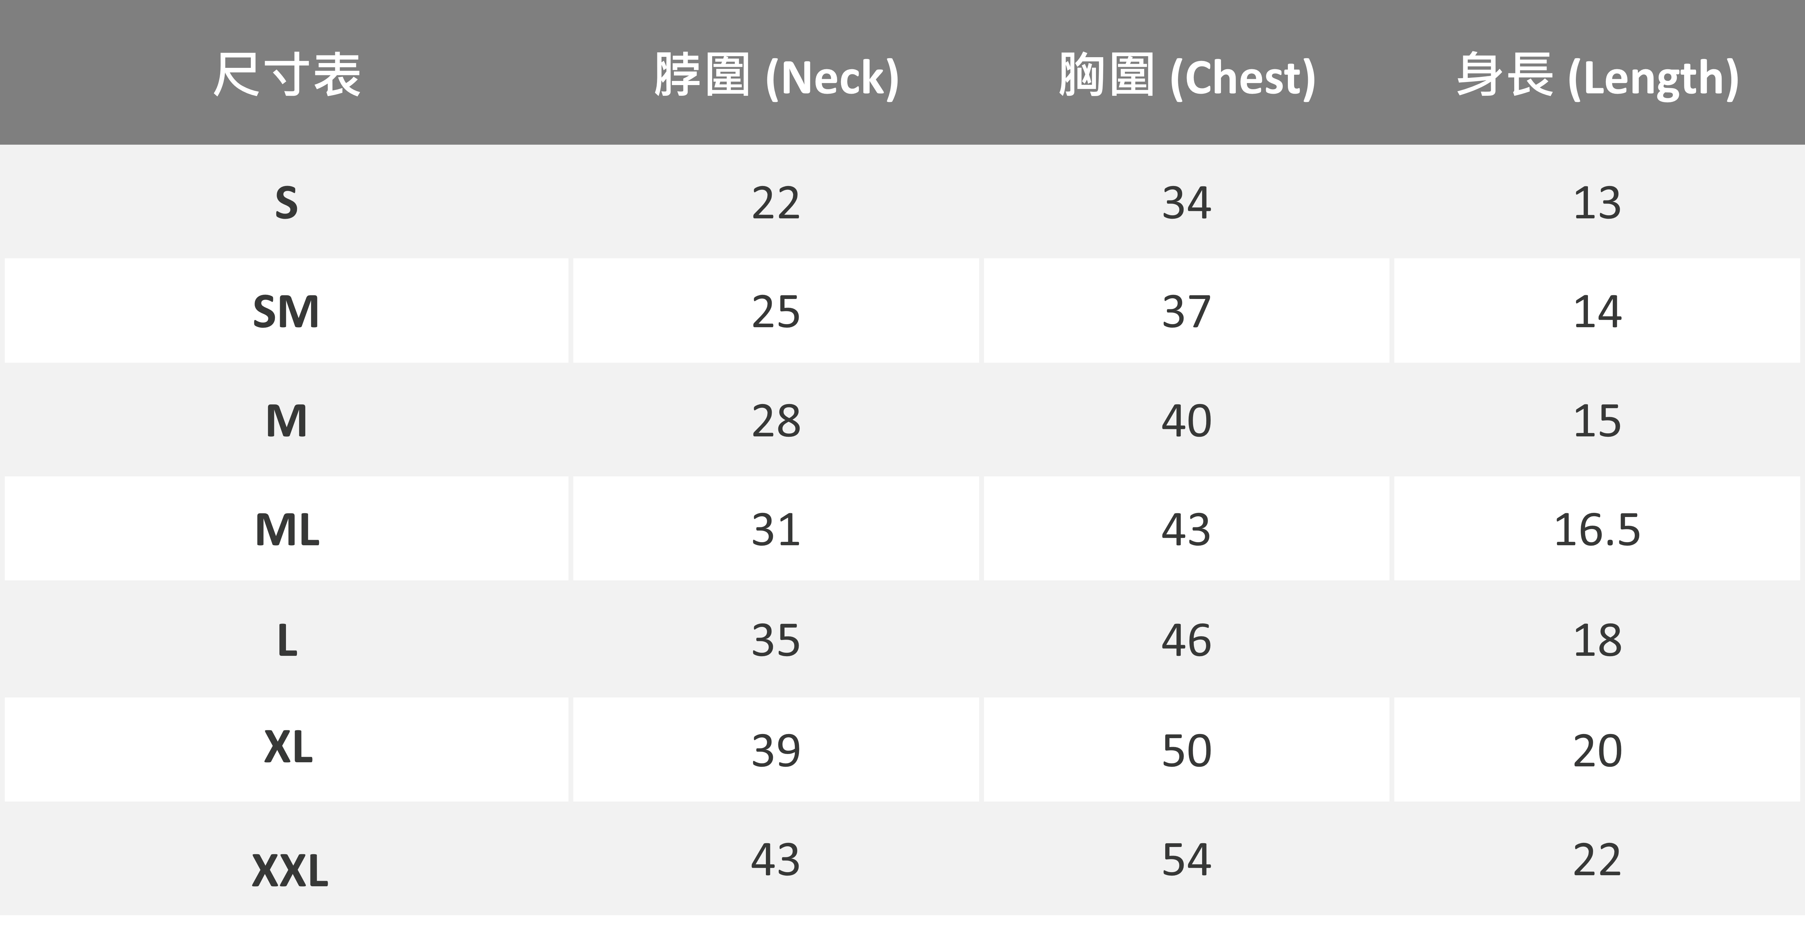This screenshot has width=1805, height=930.
Task: Click the length value 13 for S
Action: [1597, 203]
